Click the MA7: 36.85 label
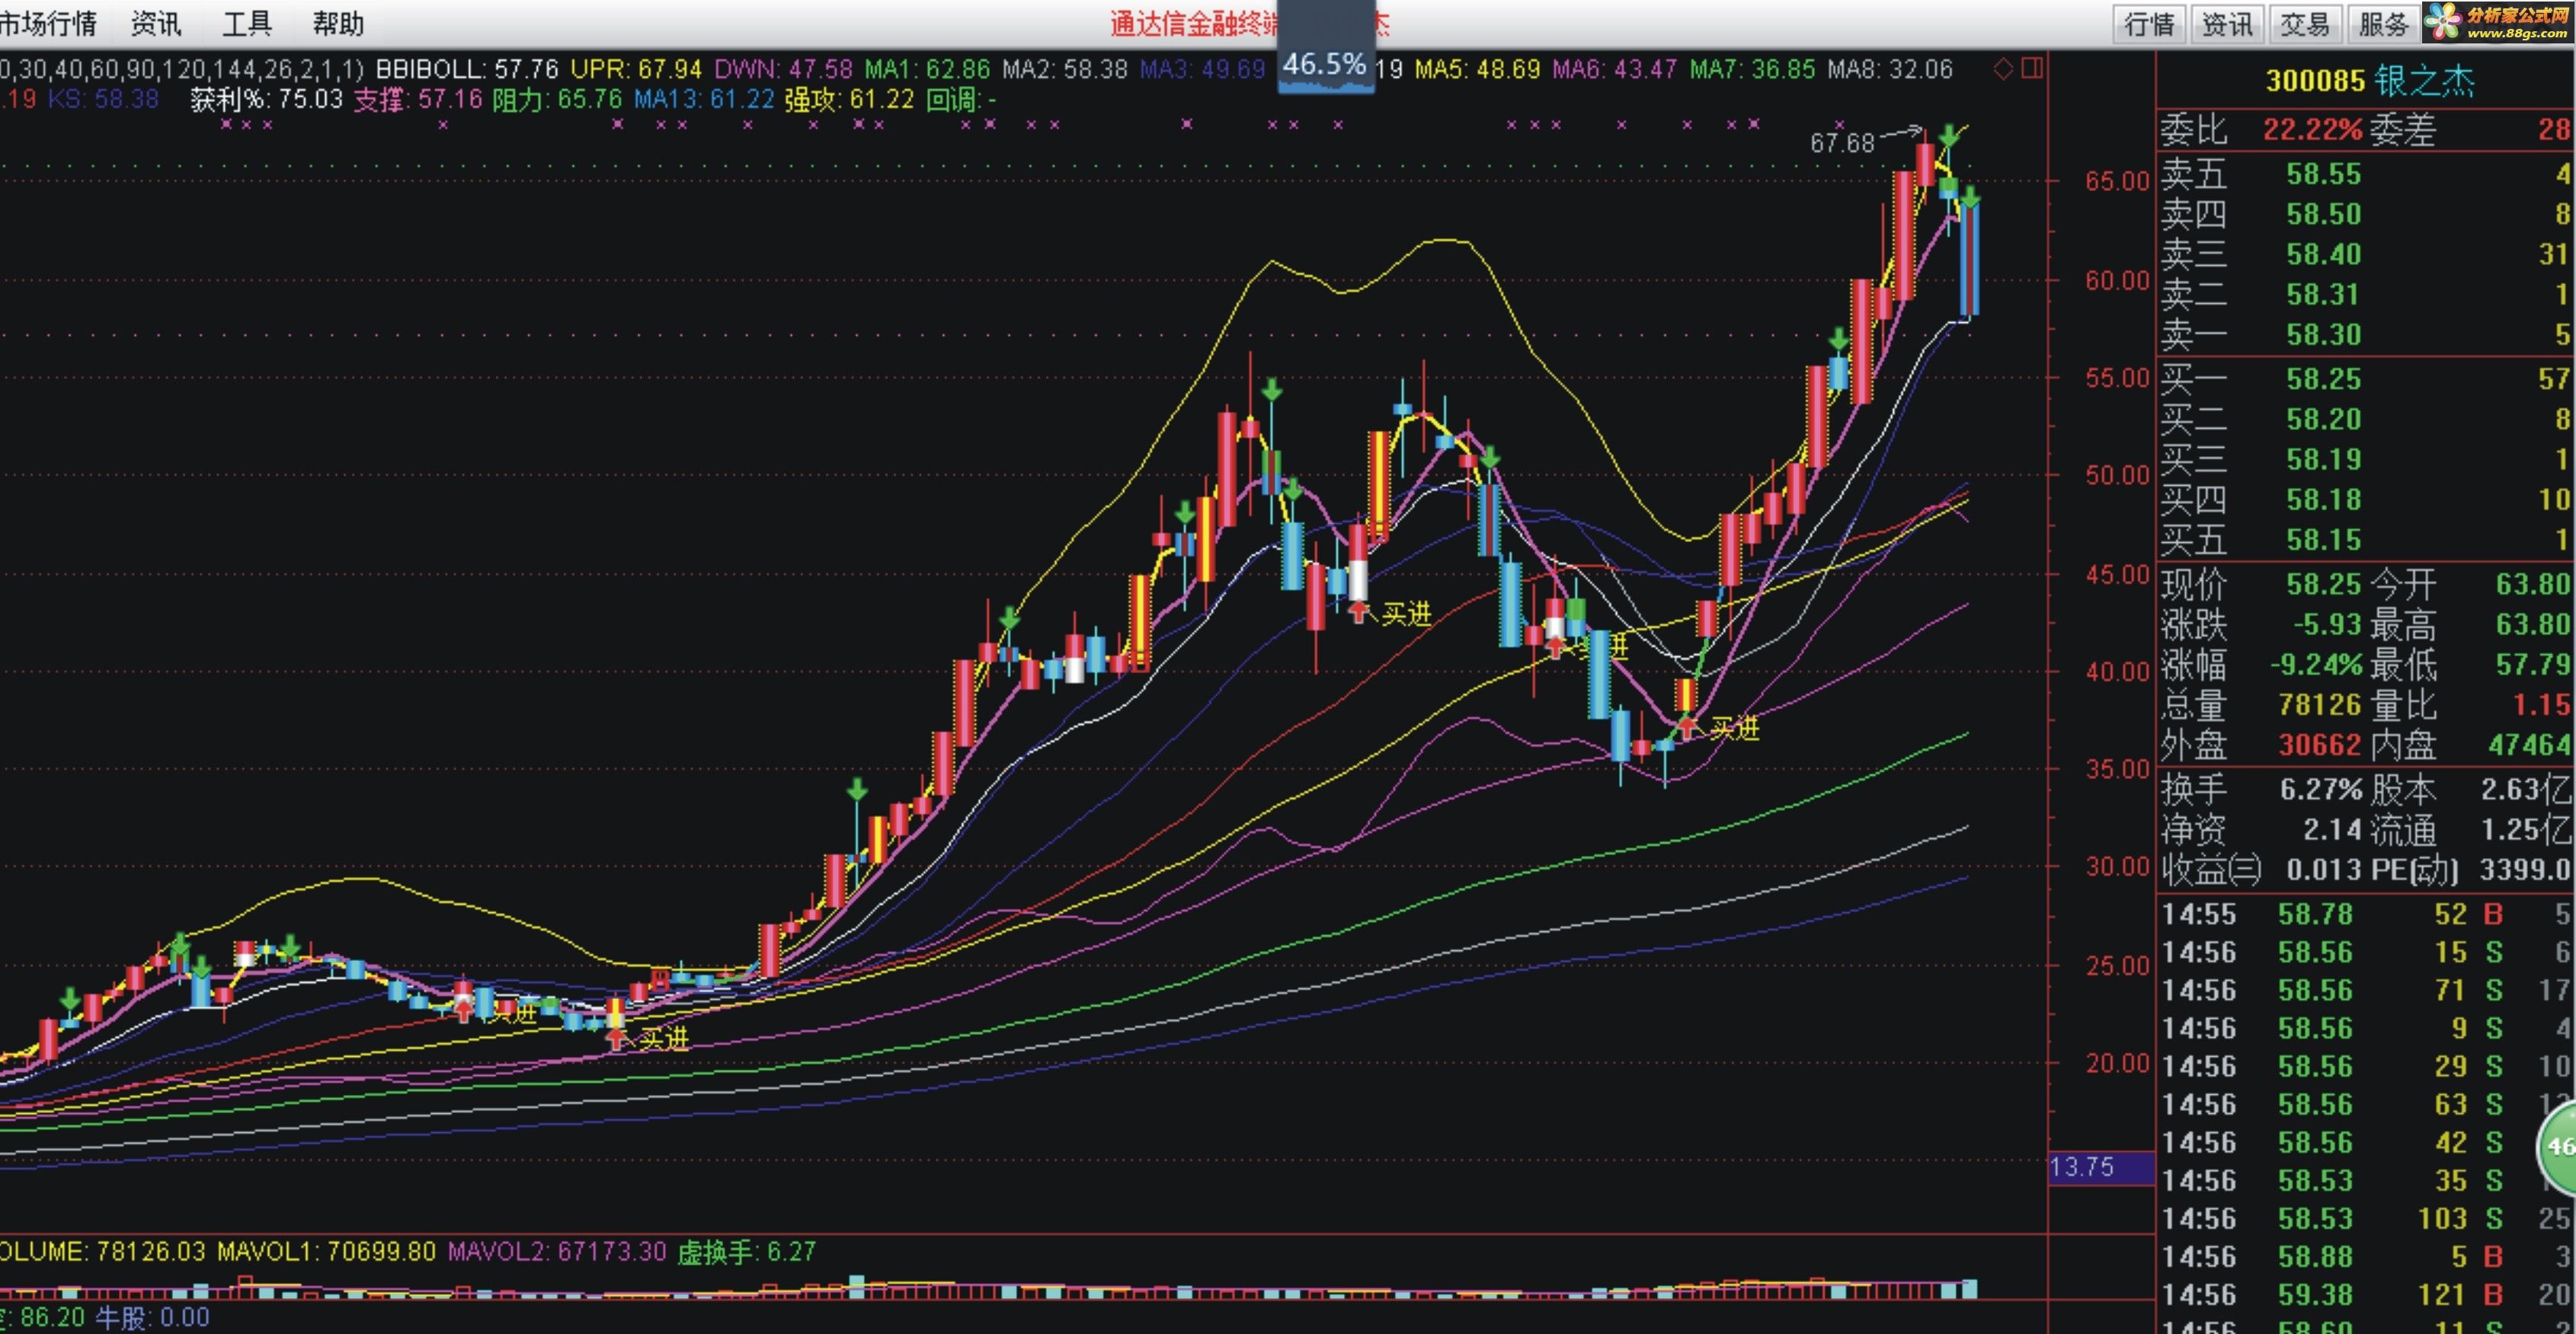Image resolution: width=2576 pixels, height=1334 pixels. (1752, 69)
